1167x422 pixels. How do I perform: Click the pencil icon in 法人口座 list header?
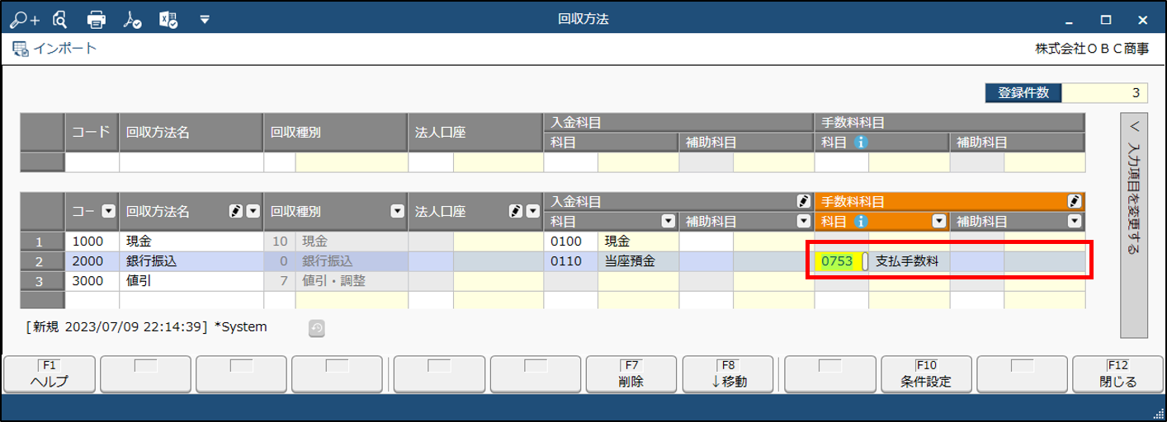[517, 212]
